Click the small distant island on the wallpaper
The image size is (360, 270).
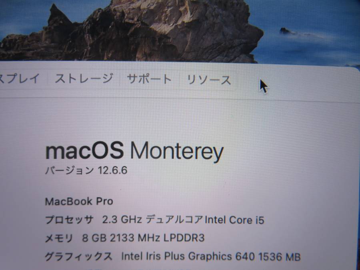285,30
